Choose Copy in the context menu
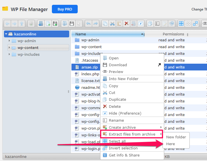 [132, 86]
